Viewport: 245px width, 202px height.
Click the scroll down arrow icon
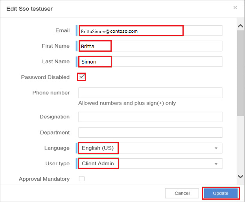coord(240,176)
